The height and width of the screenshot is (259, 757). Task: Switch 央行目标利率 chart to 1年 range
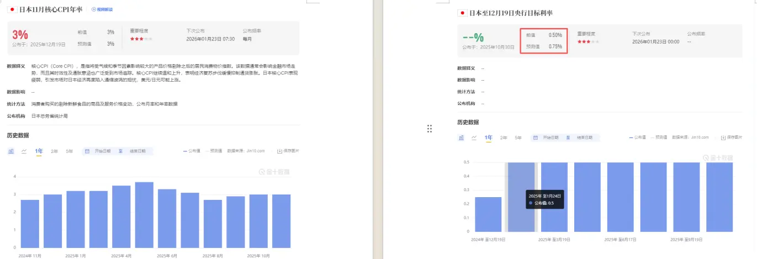coord(489,138)
